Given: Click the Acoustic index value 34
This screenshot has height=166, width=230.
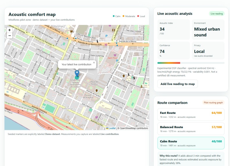Looking at the screenshot, I should click(x=162, y=29).
